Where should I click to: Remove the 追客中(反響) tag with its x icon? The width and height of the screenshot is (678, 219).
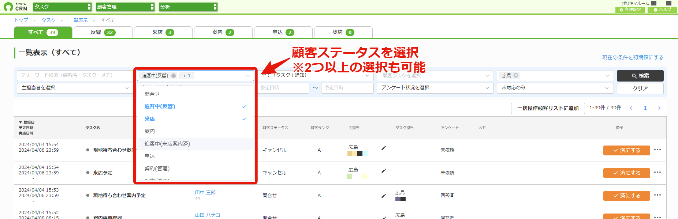(x=174, y=76)
